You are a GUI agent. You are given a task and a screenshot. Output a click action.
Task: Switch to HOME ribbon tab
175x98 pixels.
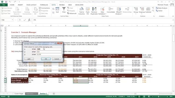point(12,5)
